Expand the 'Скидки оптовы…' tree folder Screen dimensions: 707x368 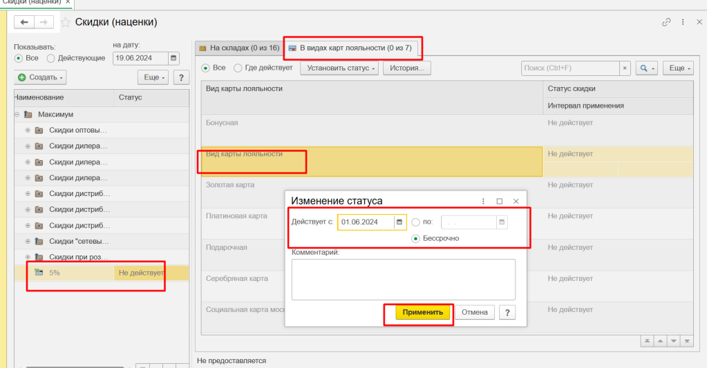click(x=28, y=130)
